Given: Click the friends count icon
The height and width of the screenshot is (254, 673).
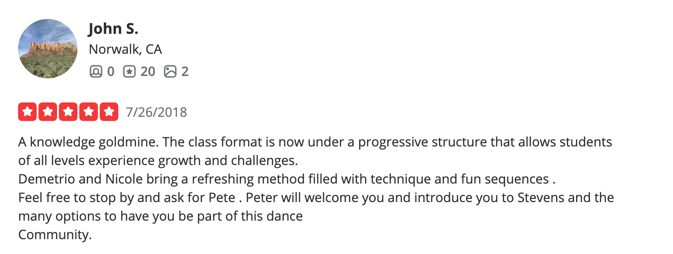Looking at the screenshot, I should (x=96, y=71).
